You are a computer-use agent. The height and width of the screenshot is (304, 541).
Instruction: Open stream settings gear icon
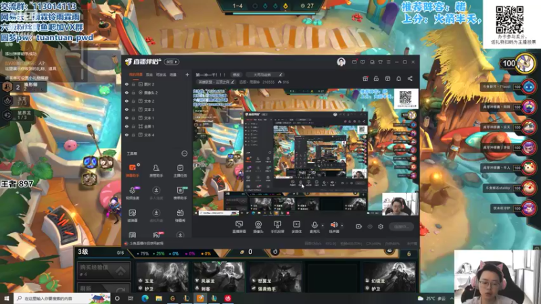381,226
